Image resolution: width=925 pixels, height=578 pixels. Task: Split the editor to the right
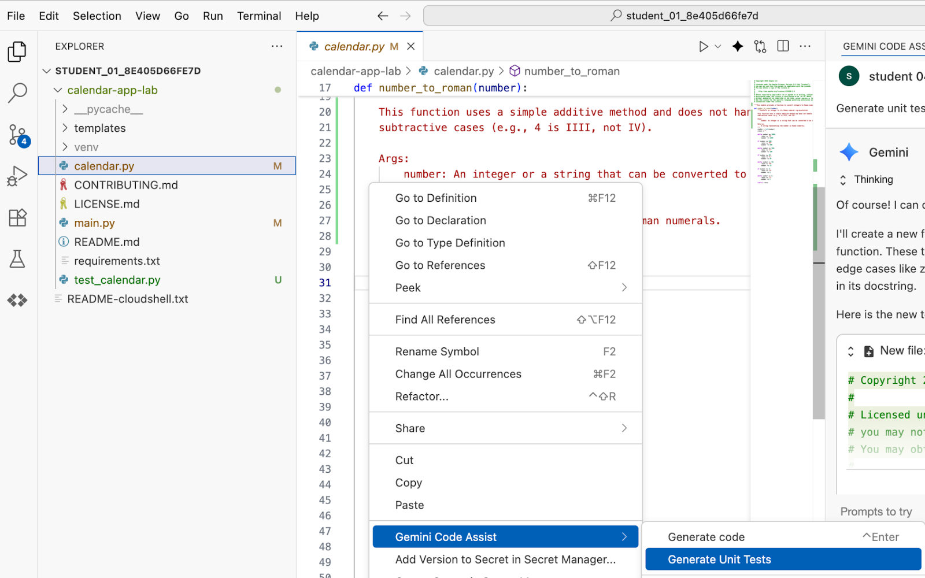click(x=783, y=46)
